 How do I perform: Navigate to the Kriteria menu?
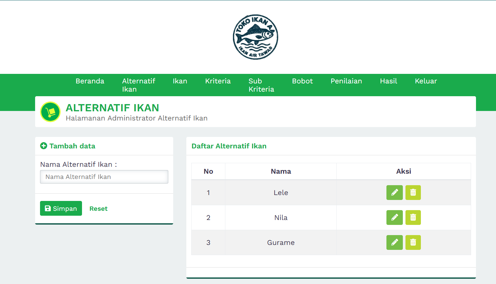(x=218, y=81)
